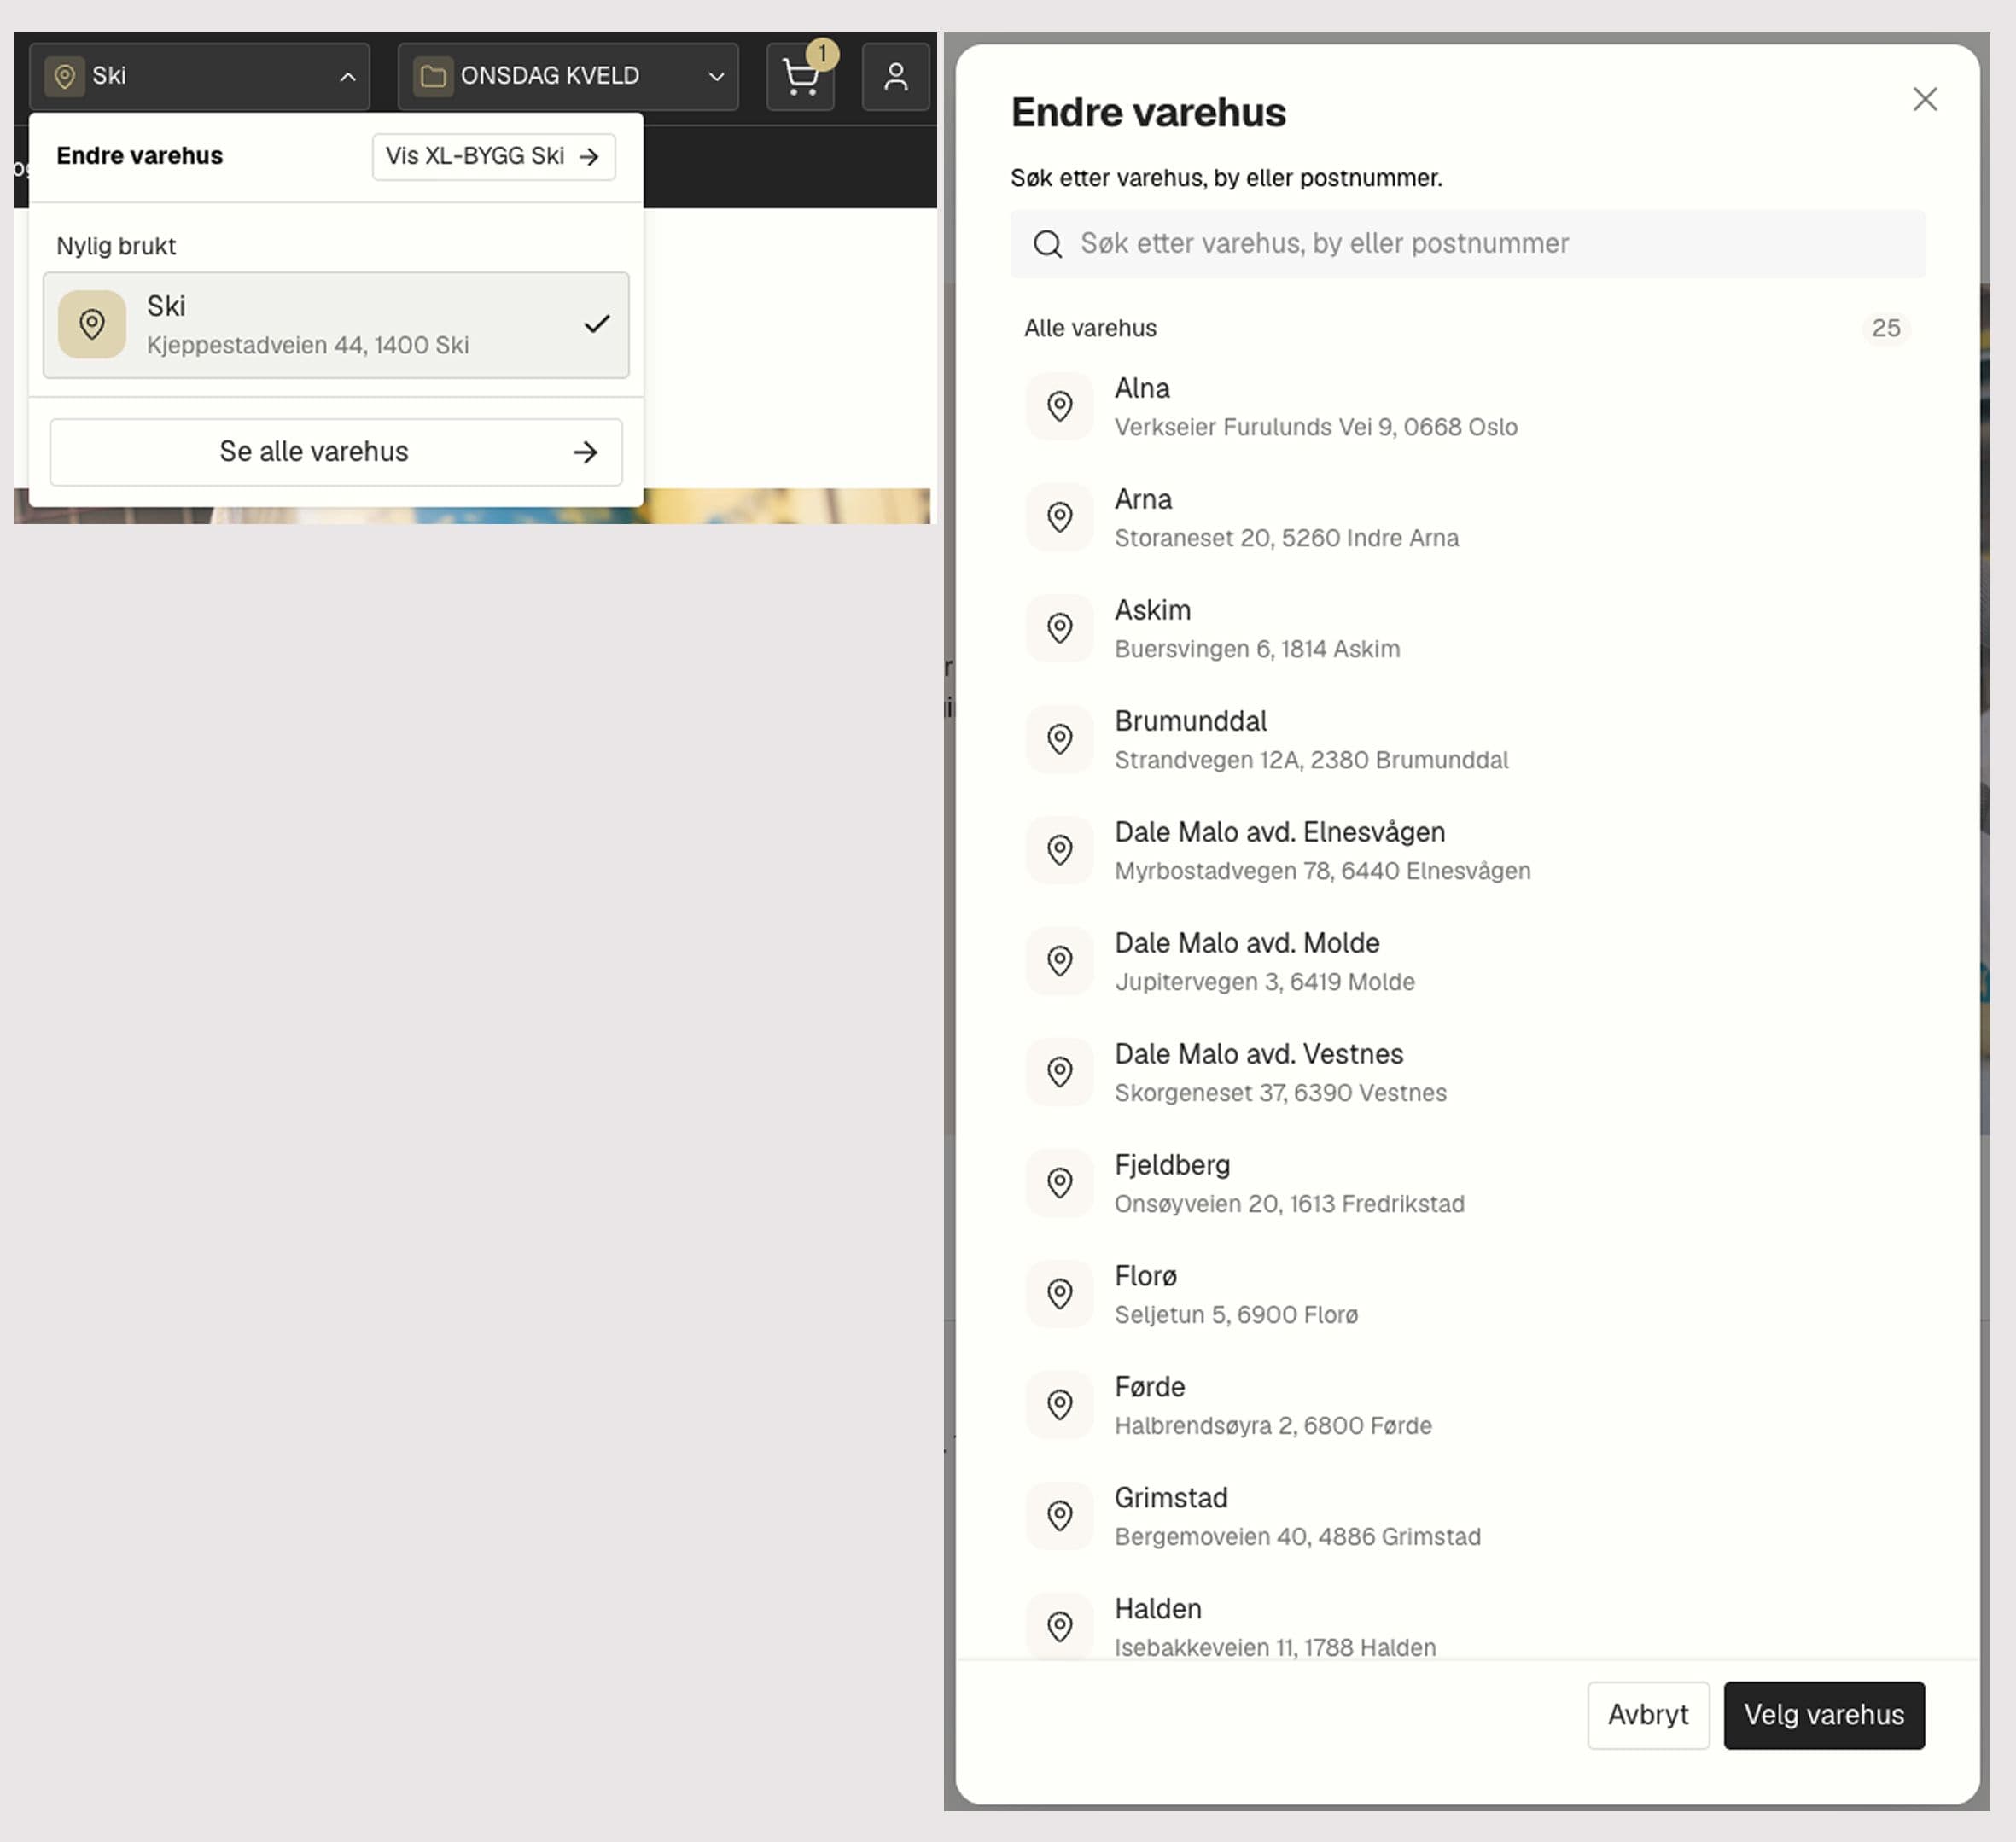Click the pin icon beside Florø
The height and width of the screenshot is (1842, 2016).
point(1060,1294)
